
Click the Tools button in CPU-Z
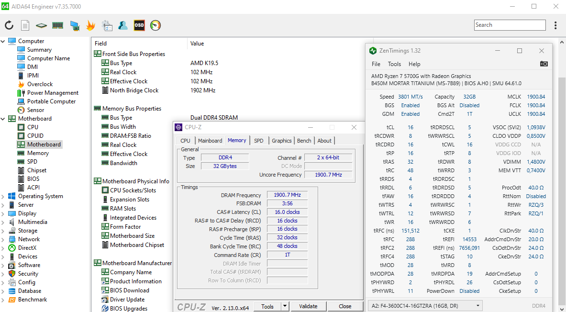(267, 306)
